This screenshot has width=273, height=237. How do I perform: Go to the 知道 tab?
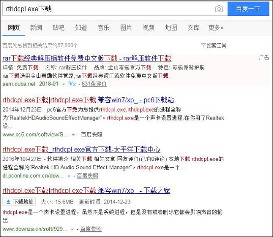(x=81, y=28)
